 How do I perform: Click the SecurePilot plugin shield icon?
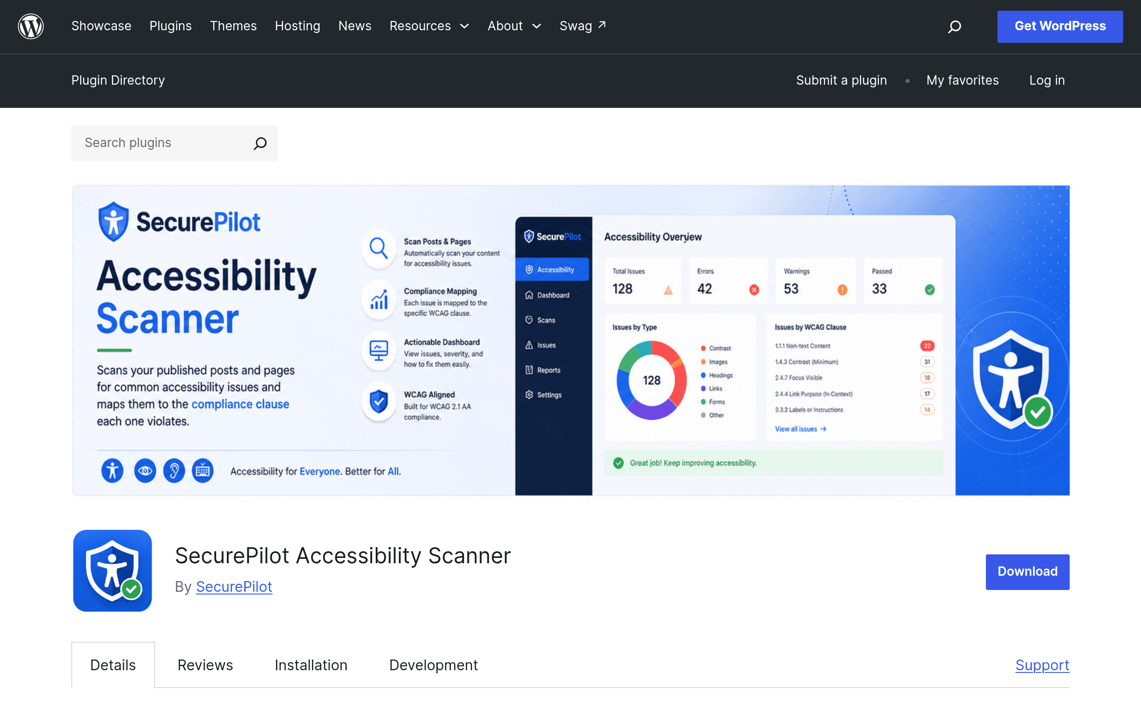click(x=113, y=570)
